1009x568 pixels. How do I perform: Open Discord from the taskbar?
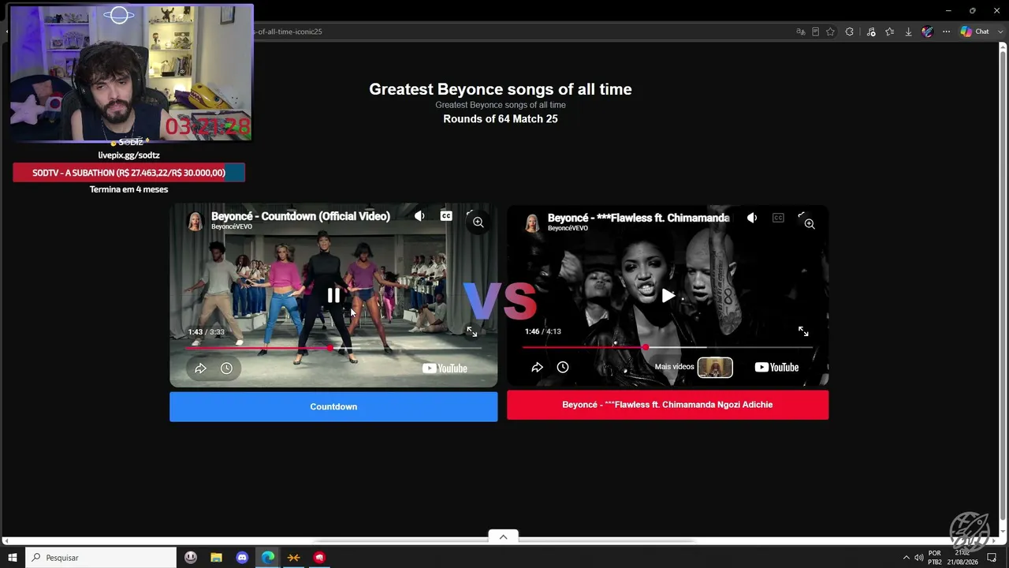(242, 558)
